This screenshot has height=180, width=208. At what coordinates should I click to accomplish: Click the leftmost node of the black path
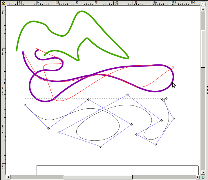tap(25, 105)
